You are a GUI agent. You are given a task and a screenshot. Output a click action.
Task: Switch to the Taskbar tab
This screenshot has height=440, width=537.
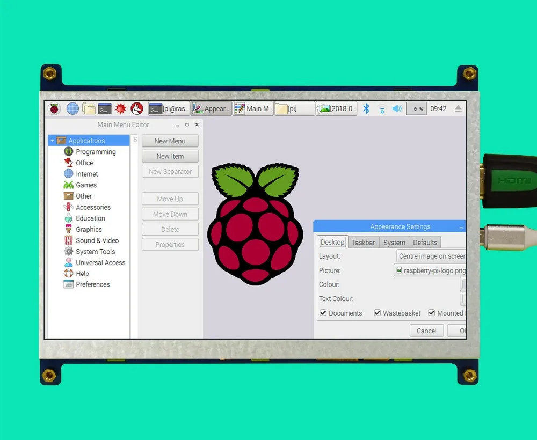coord(364,243)
